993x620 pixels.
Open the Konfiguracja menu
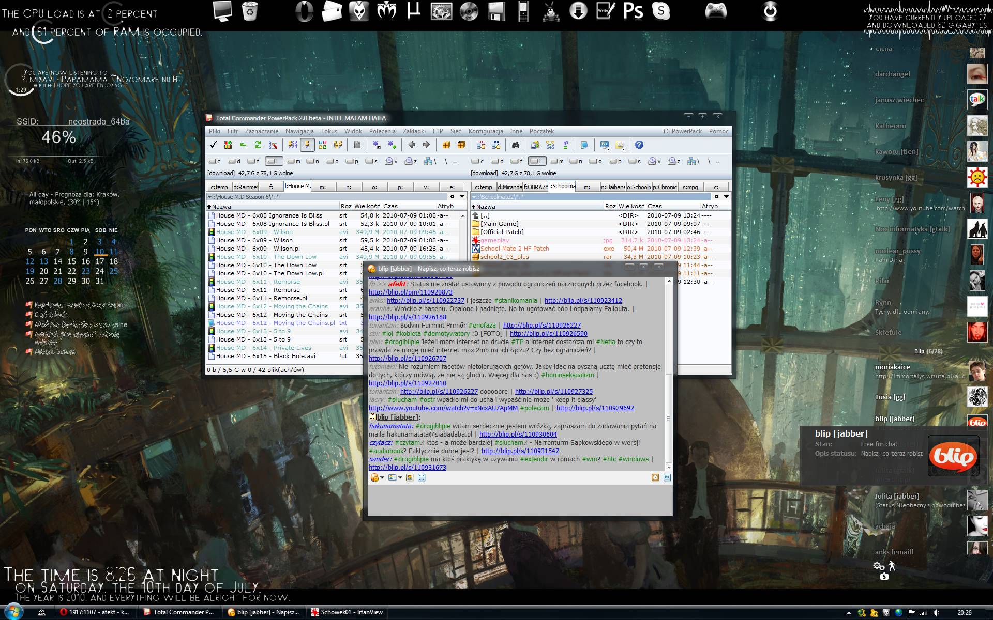tap(485, 131)
